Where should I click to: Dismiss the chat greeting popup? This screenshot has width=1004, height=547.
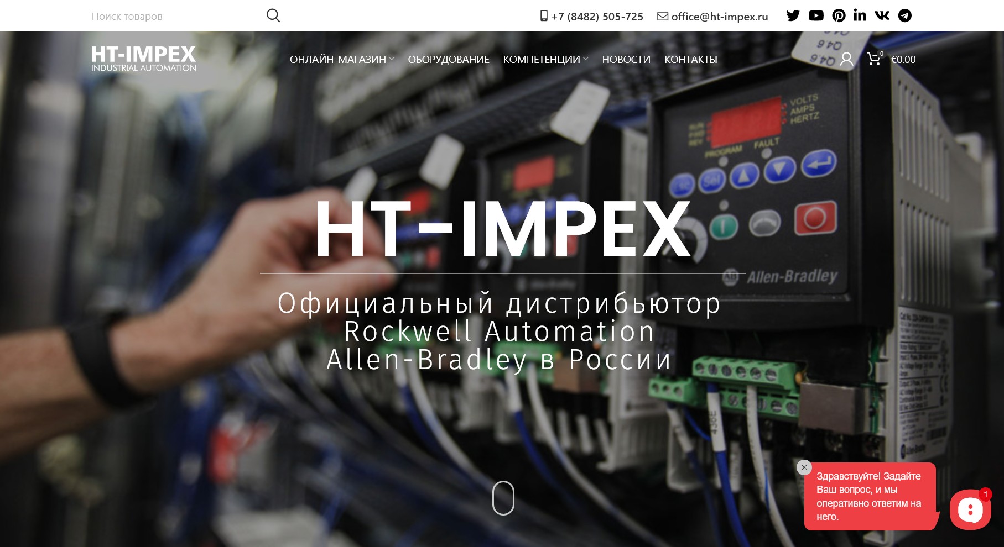pos(804,467)
